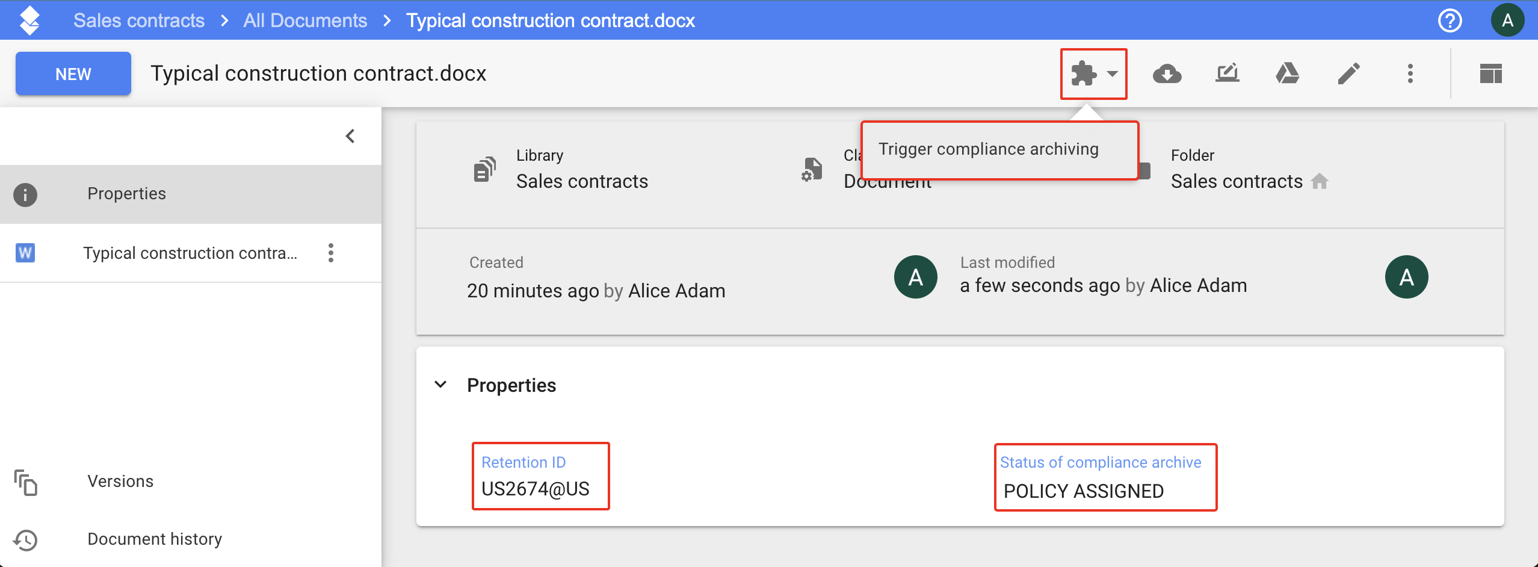This screenshot has height=567, width=1538.
Task: Select Trigger compliance archiving menu item
Action: tap(988, 149)
